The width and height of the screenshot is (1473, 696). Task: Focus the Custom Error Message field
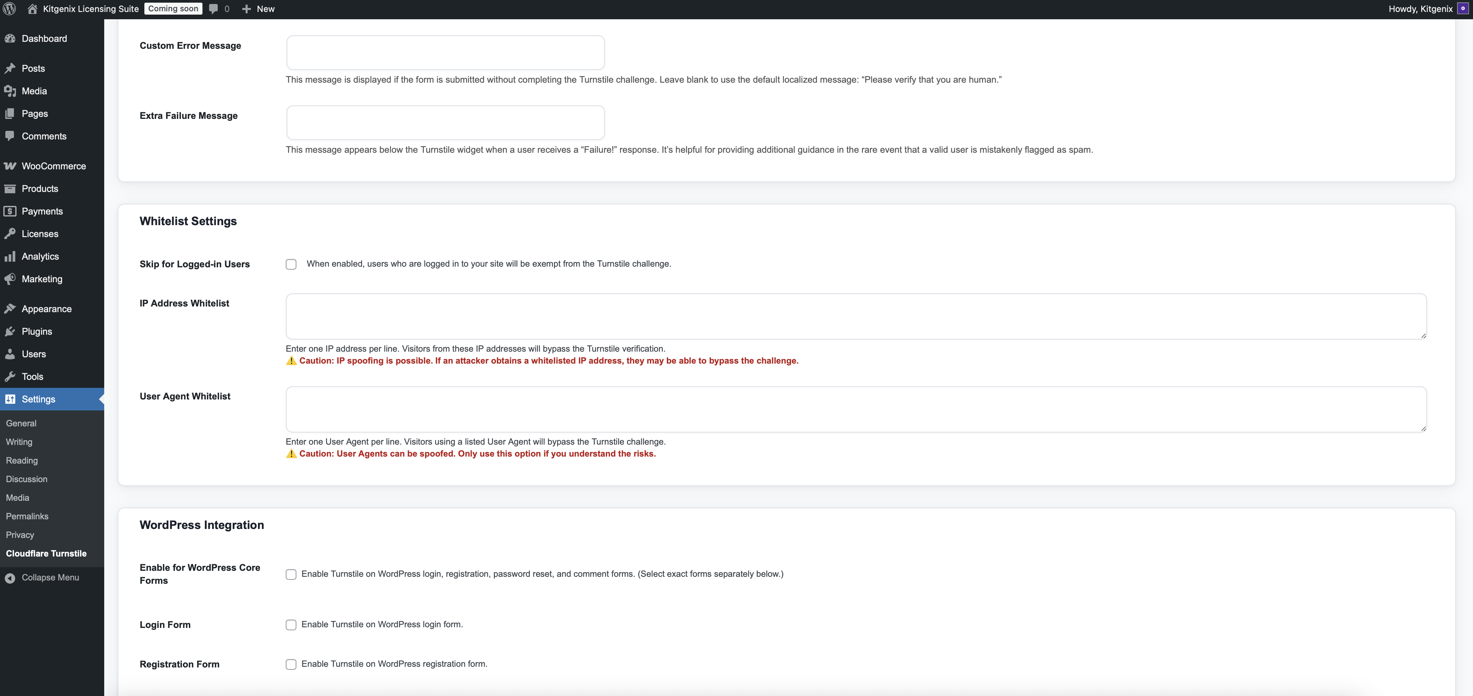pyautogui.click(x=445, y=52)
